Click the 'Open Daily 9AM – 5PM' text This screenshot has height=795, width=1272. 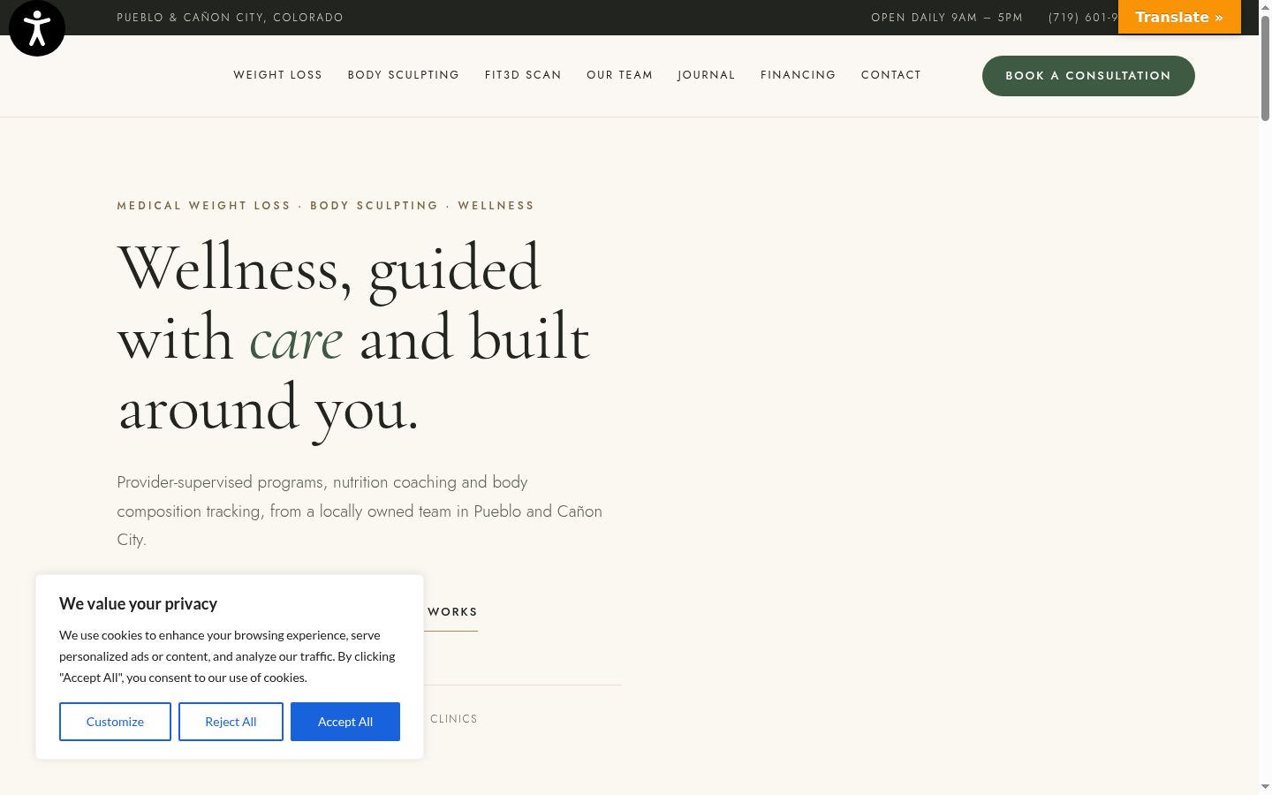pyautogui.click(x=947, y=18)
